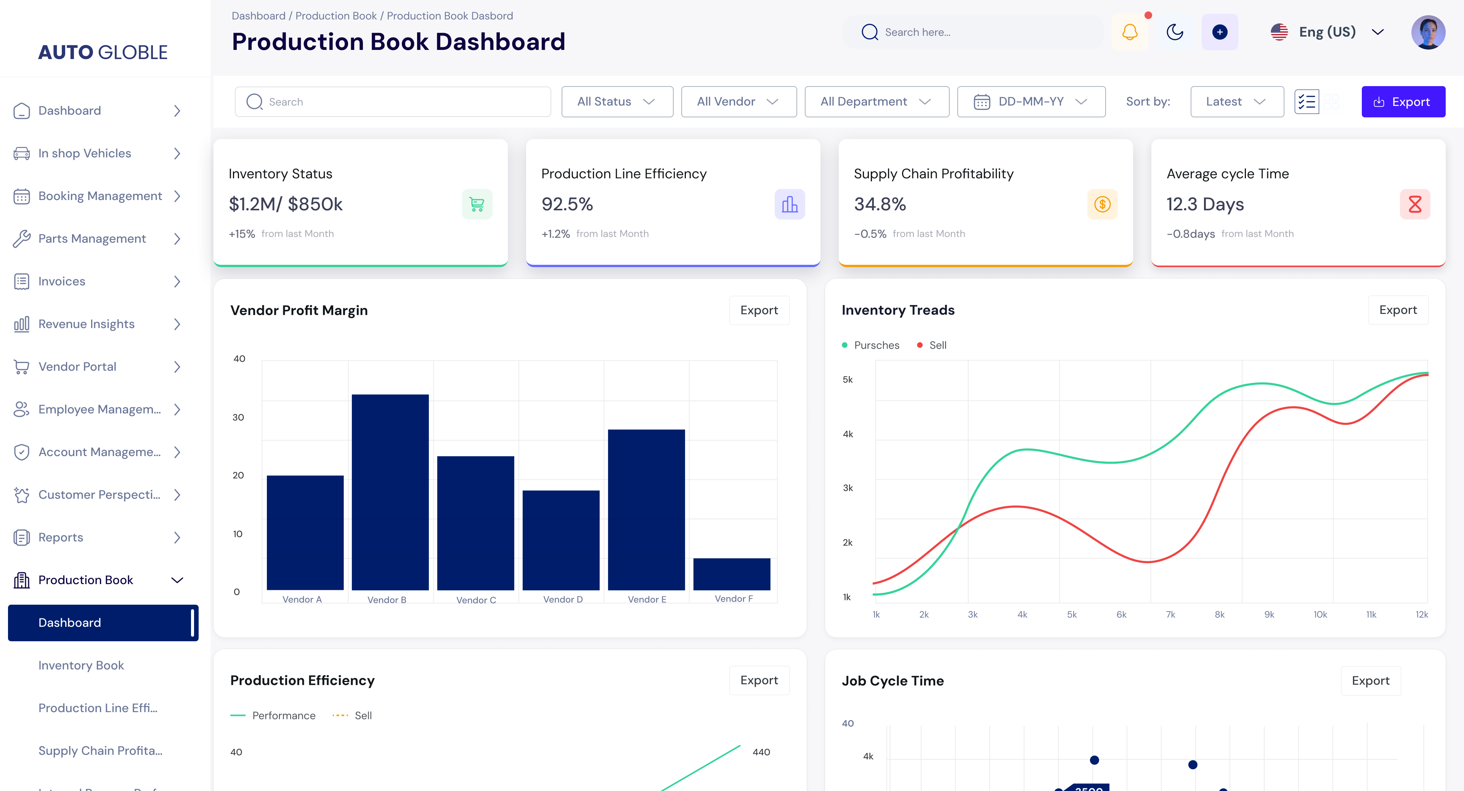Image resolution: width=1464 pixels, height=791 pixels.
Task: Open the Eng (US) language dropdown
Action: (1327, 32)
